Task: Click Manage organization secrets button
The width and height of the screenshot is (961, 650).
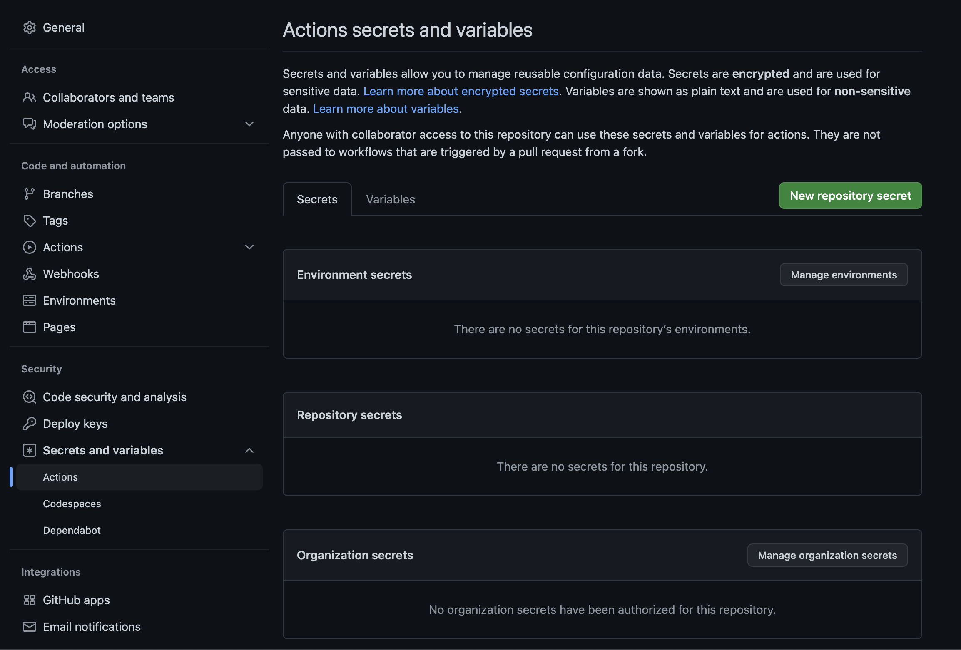Action: point(827,555)
